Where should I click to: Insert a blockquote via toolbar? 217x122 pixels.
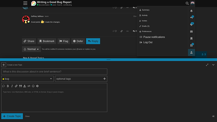coord(20,86)
